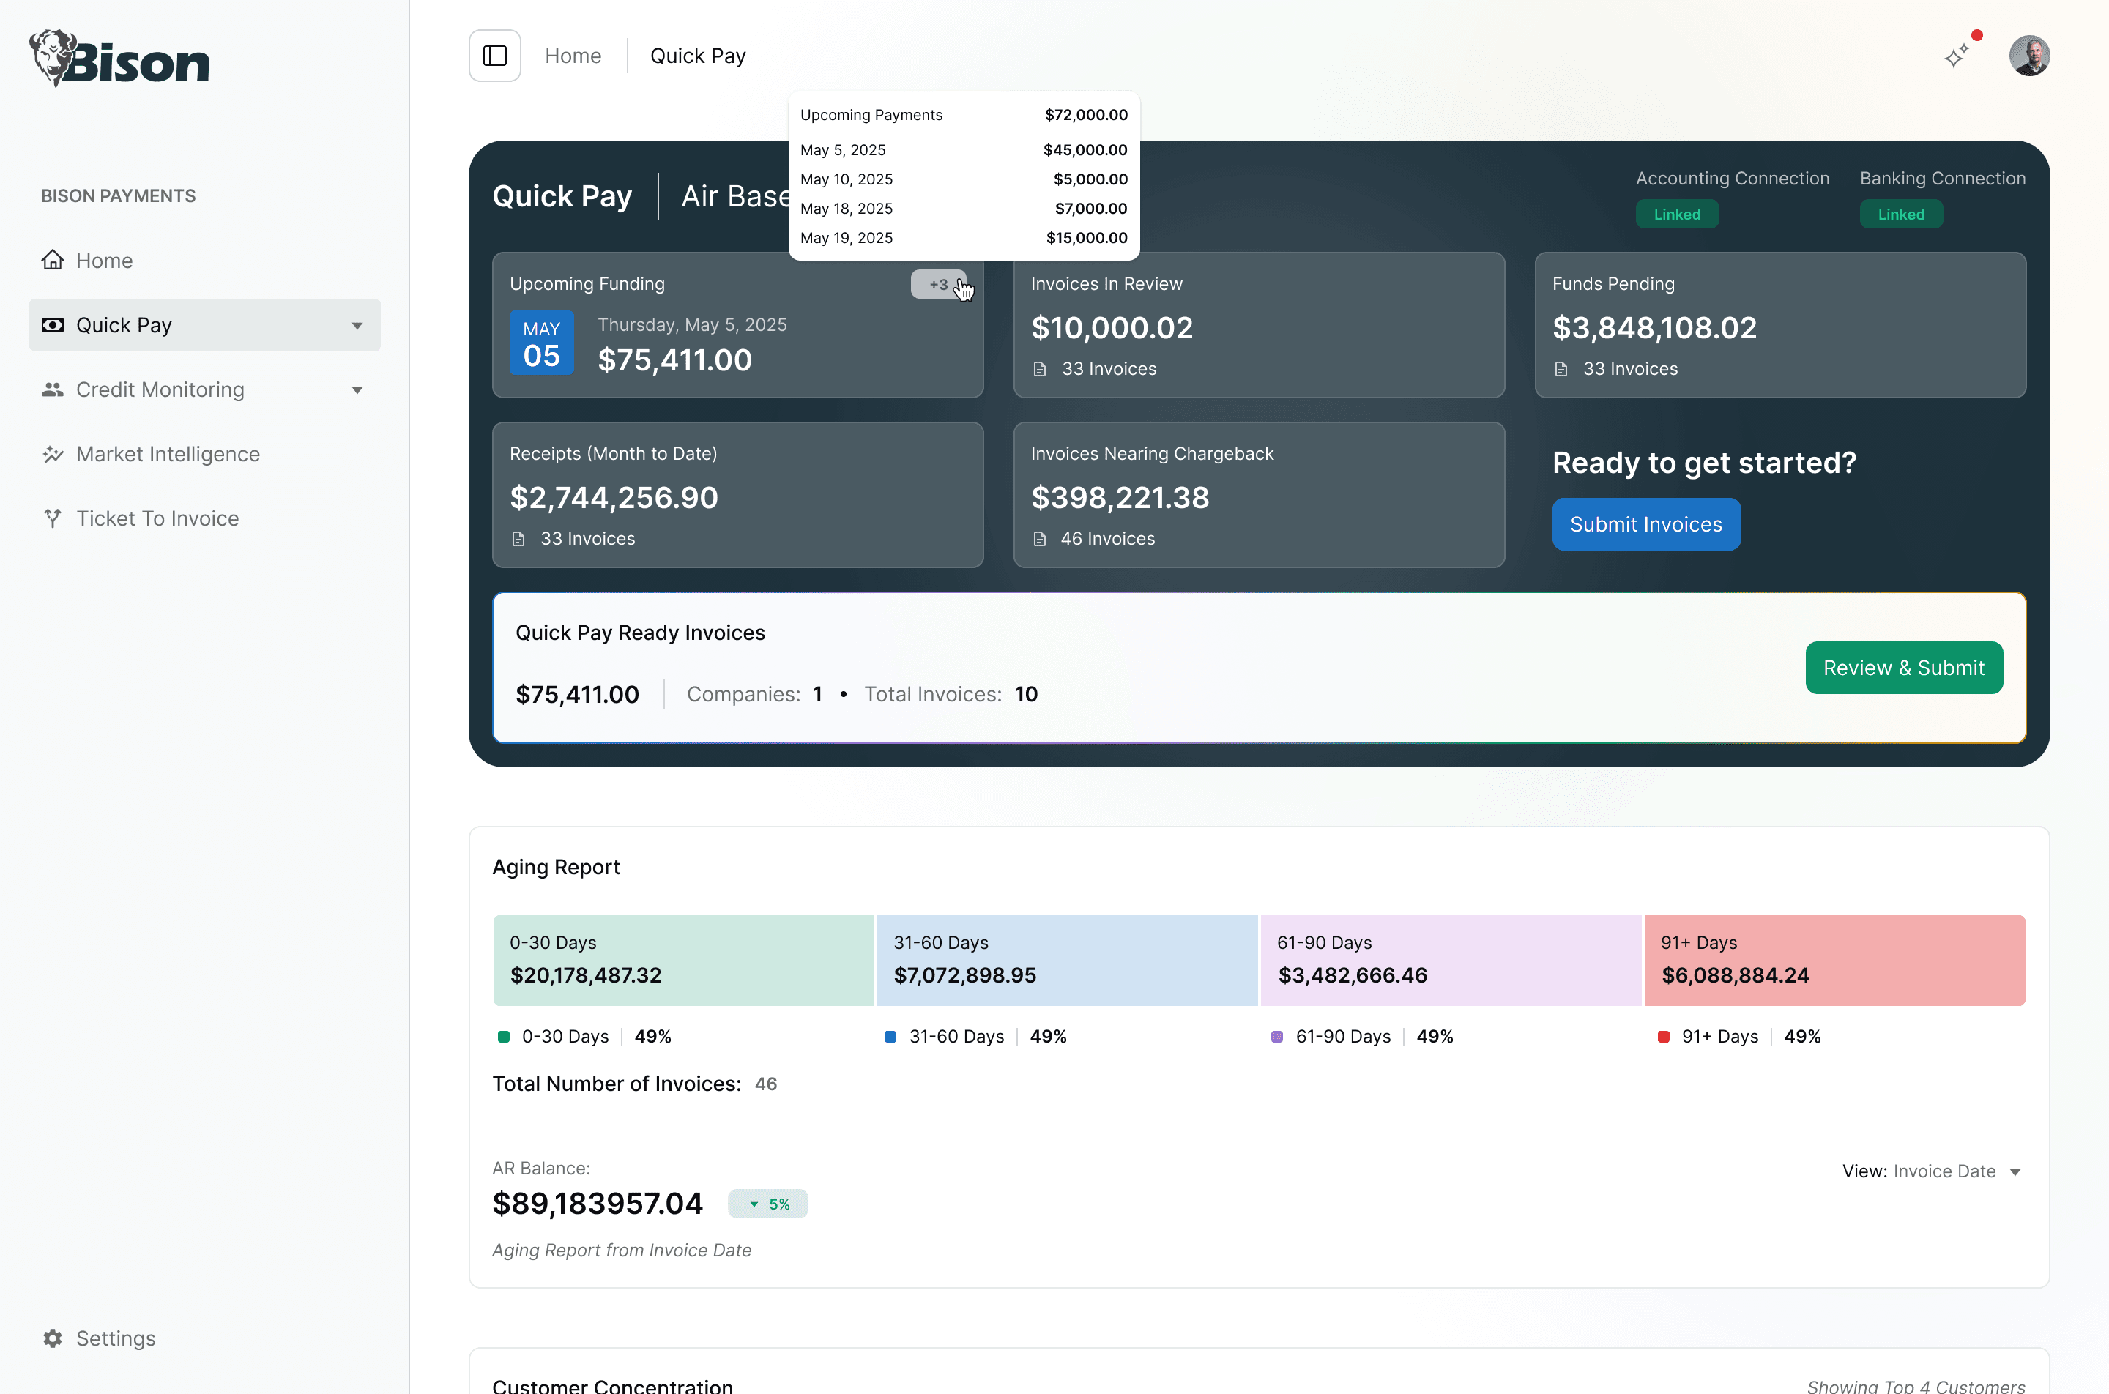Select the 31-60 Days aging bar
2109x1394 pixels.
(1067, 960)
